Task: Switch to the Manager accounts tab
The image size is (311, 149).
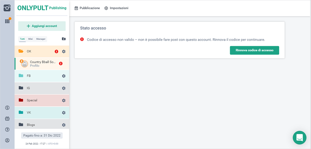Action: [41, 39]
